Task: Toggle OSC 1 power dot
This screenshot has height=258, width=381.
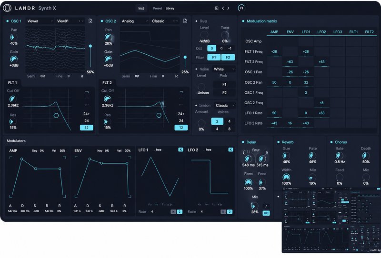Action: click(x=8, y=21)
